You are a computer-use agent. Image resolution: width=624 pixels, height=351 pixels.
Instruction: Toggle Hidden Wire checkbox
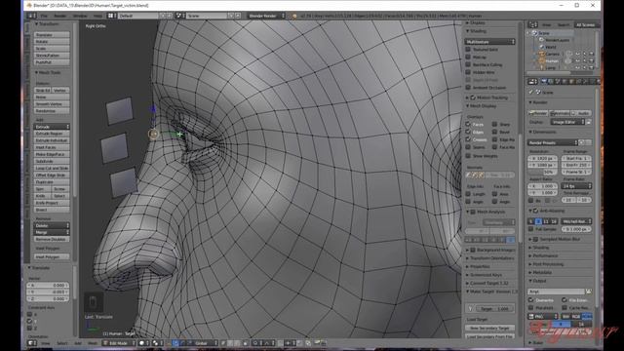[468, 72]
